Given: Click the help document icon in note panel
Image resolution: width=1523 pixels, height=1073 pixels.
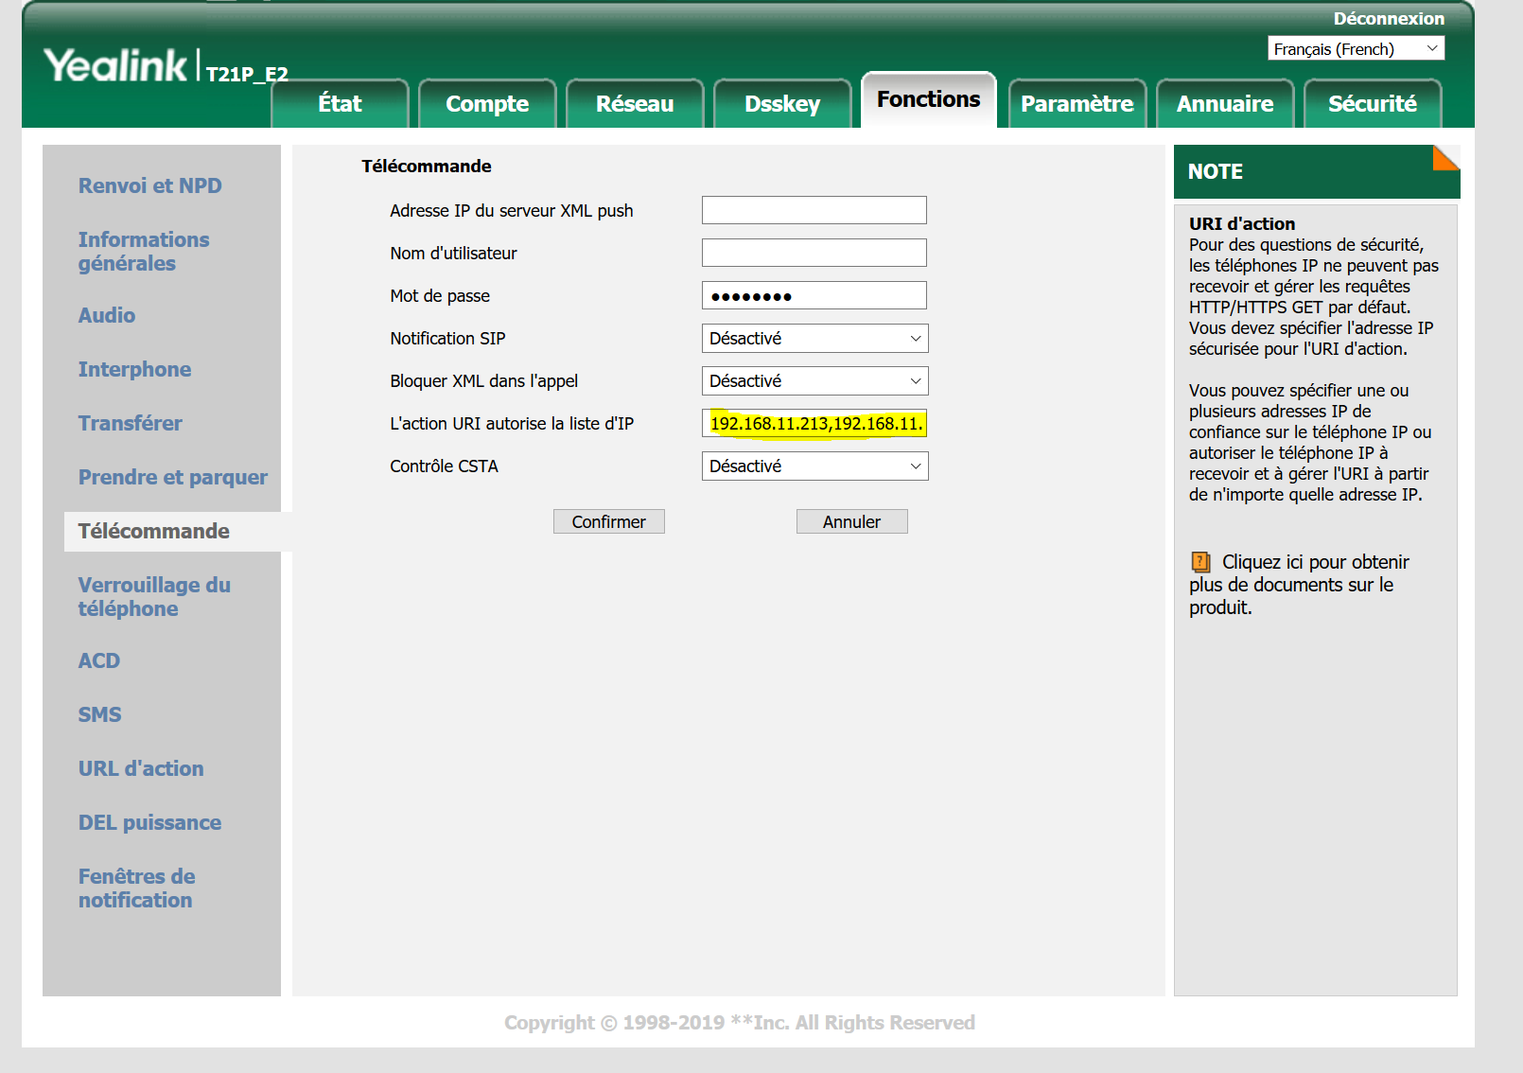Looking at the screenshot, I should [1200, 562].
